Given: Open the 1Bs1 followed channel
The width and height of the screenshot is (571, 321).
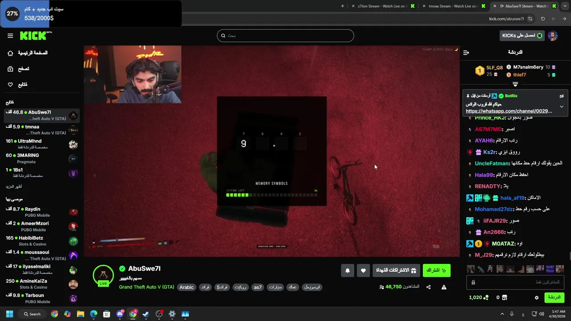Looking at the screenshot, I should pos(41,173).
